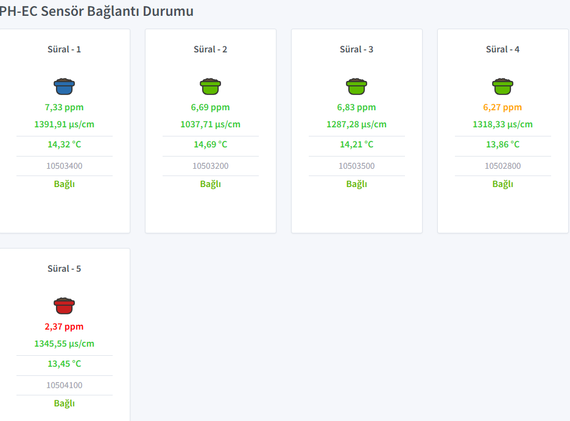This screenshot has width=570, height=421.
Task: Click the orange 6,27 ppm reading
Action: 502,107
